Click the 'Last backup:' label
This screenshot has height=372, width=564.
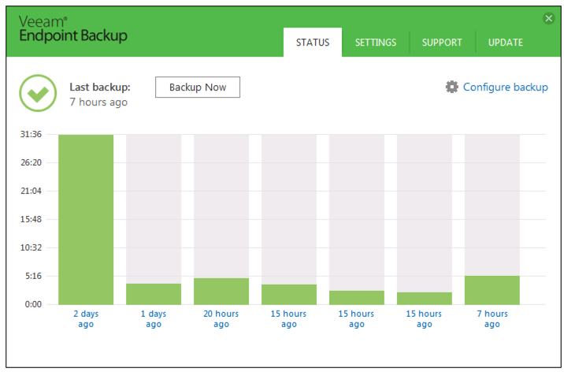(100, 87)
